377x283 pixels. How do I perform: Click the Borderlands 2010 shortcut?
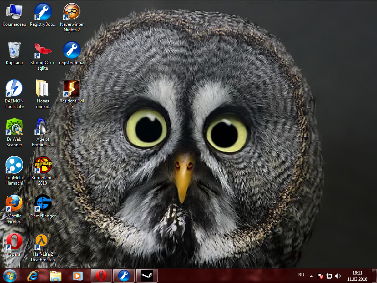pyautogui.click(x=43, y=171)
